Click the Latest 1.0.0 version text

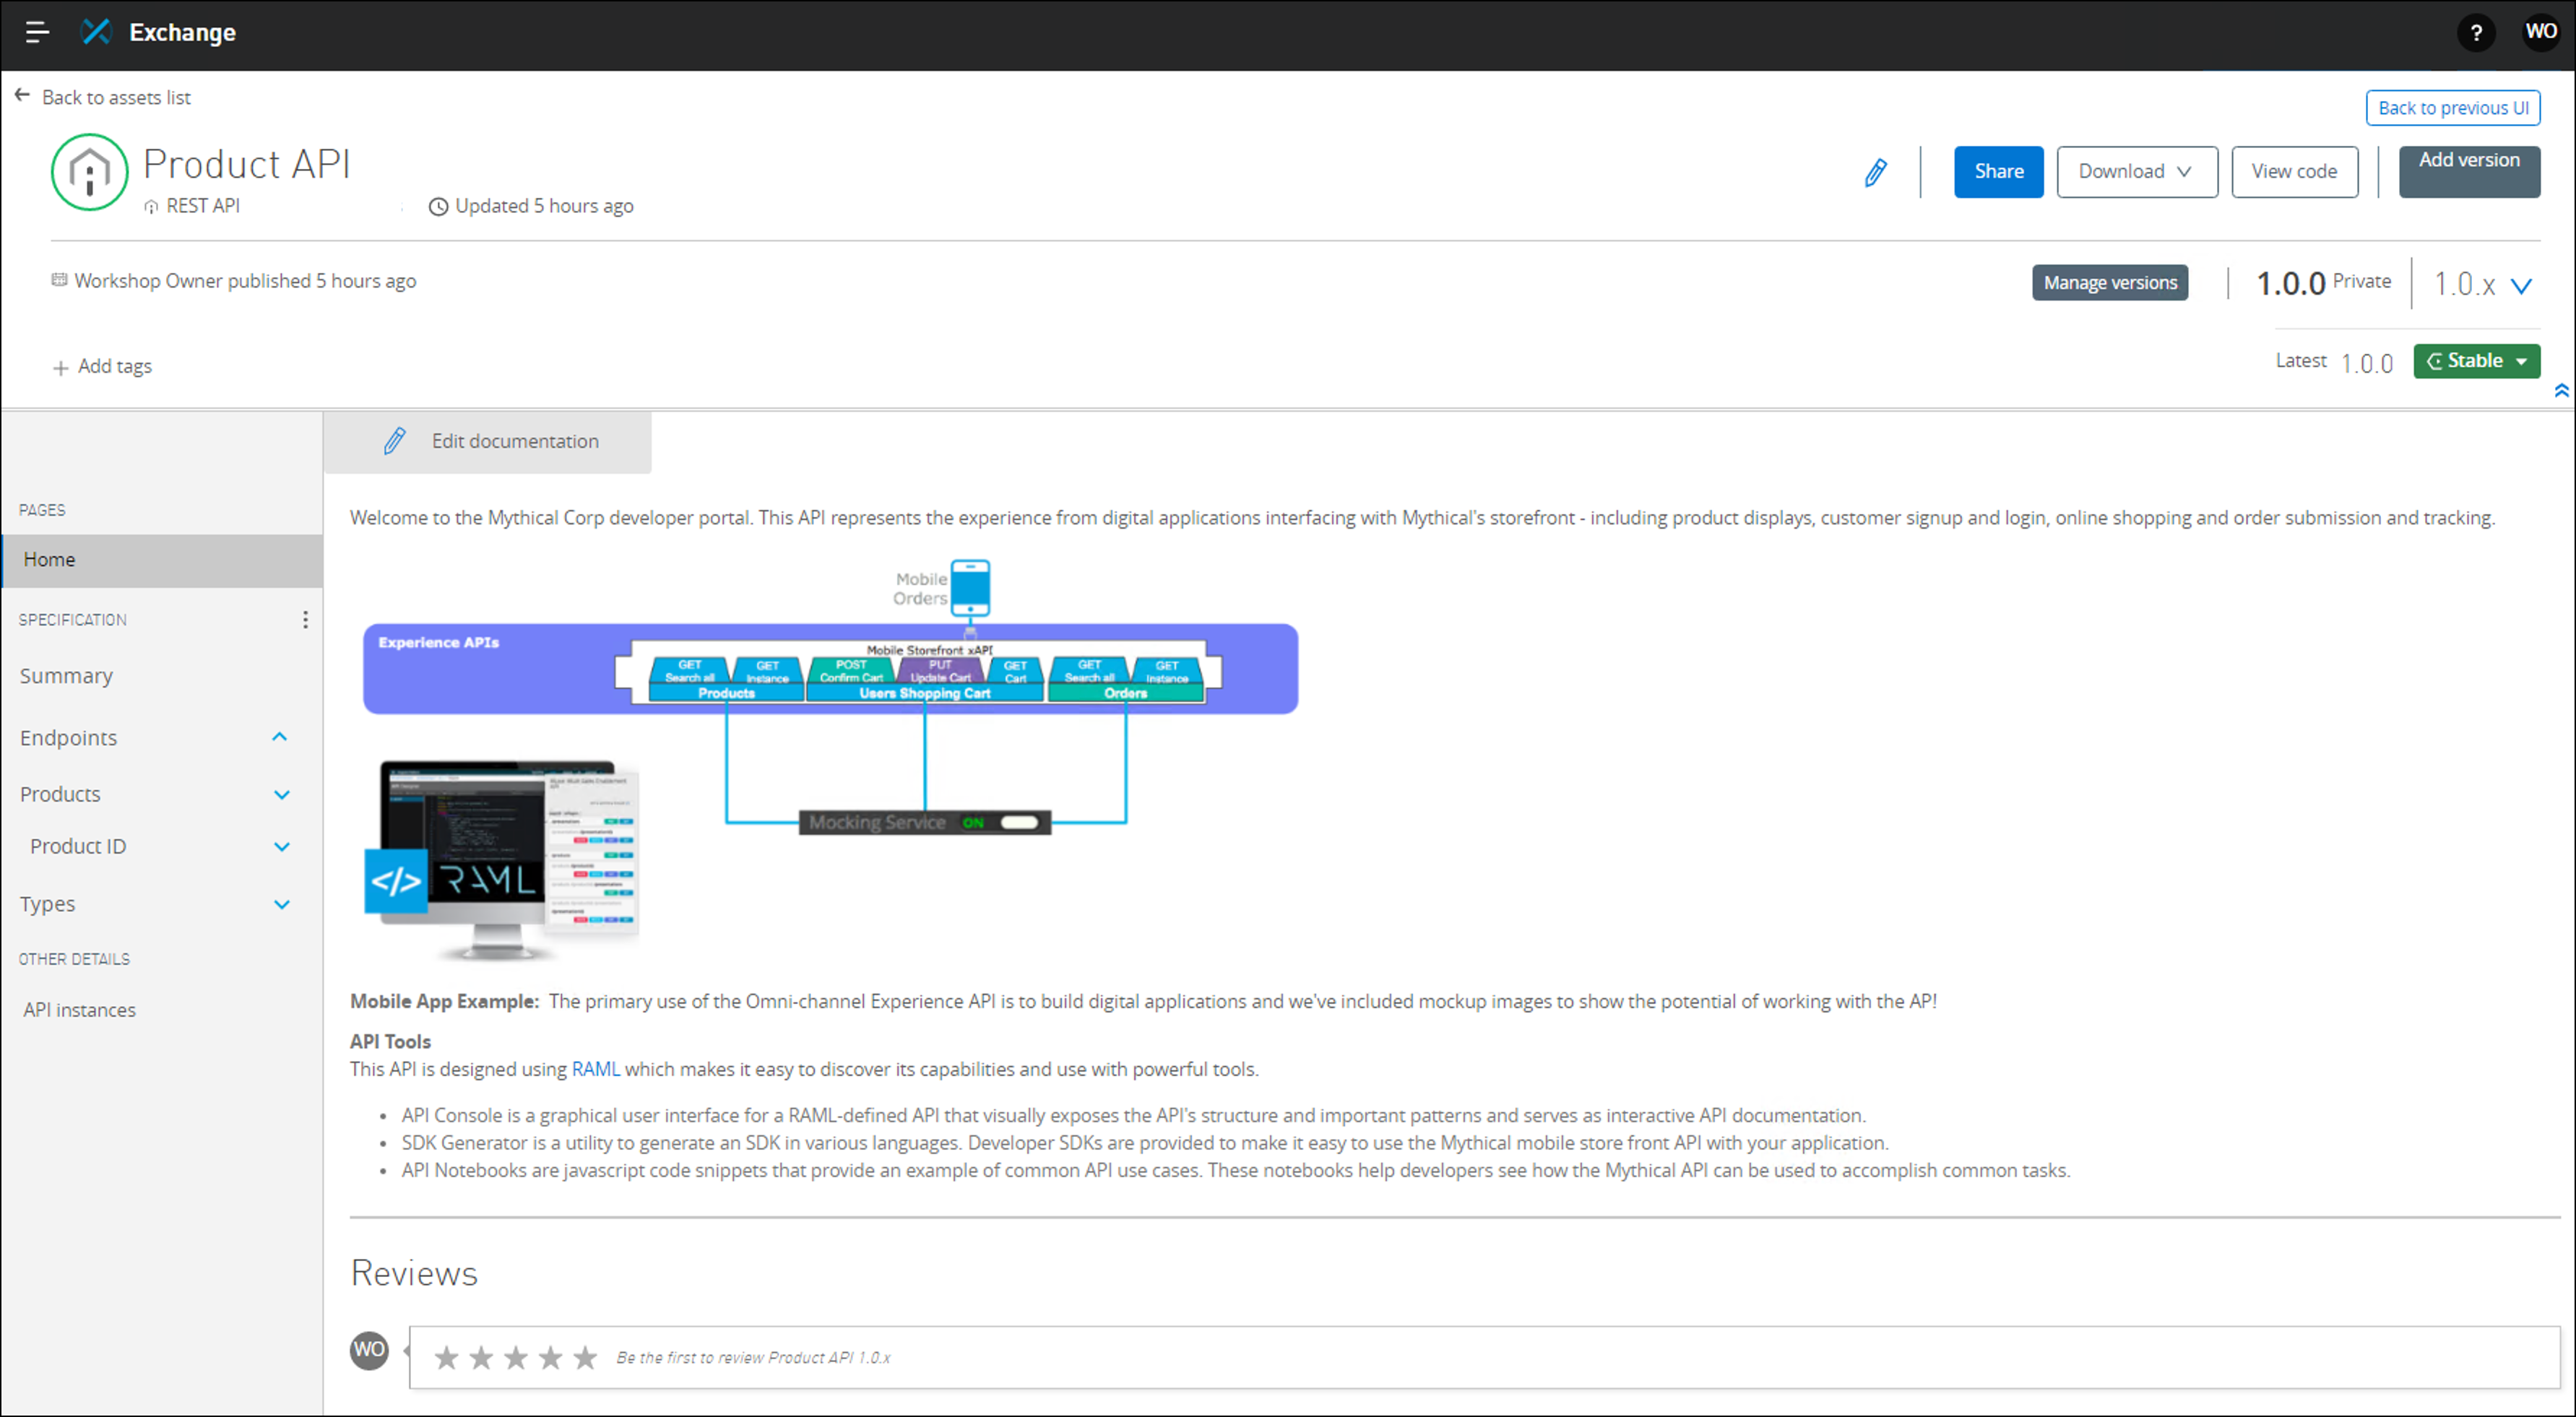pos(2334,362)
